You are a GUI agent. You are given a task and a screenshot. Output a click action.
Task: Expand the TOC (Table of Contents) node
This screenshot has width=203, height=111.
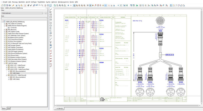4,24
